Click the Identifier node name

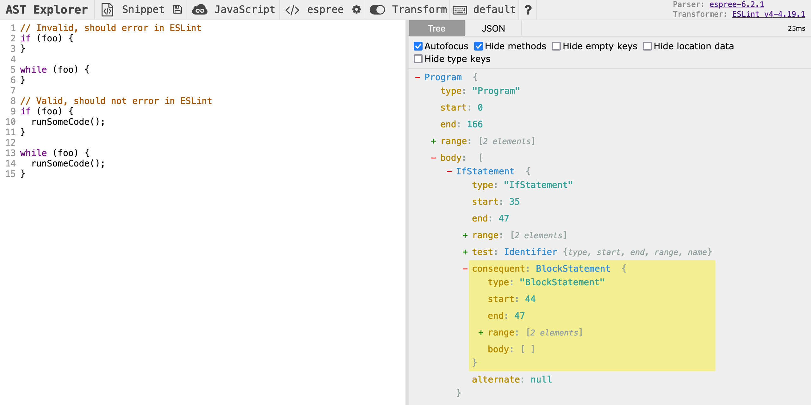[x=530, y=252]
